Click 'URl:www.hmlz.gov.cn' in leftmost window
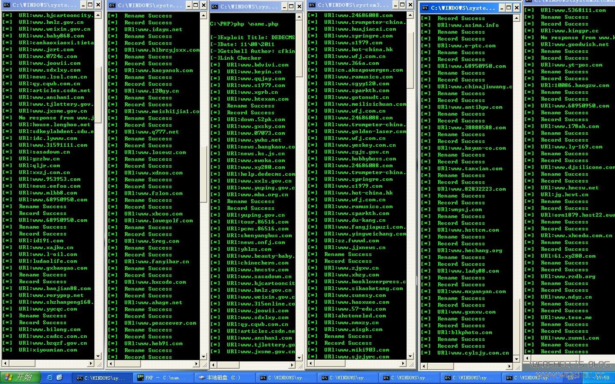The height and width of the screenshot is (384, 615). click(51, 22)
